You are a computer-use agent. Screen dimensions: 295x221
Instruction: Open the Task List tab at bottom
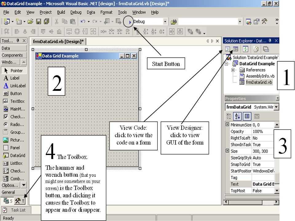(x=16, y=210)
